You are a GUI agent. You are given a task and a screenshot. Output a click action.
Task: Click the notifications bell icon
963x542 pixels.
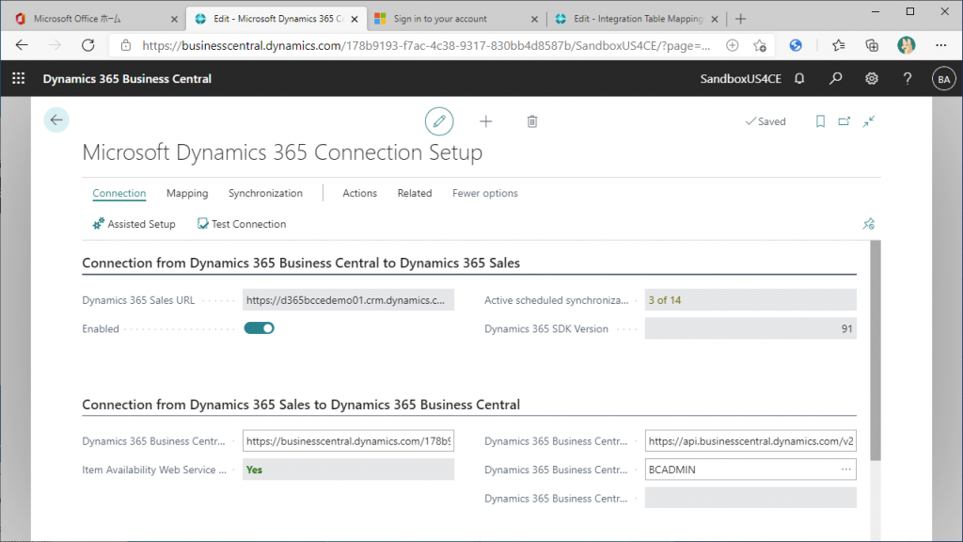click(799, 79)
